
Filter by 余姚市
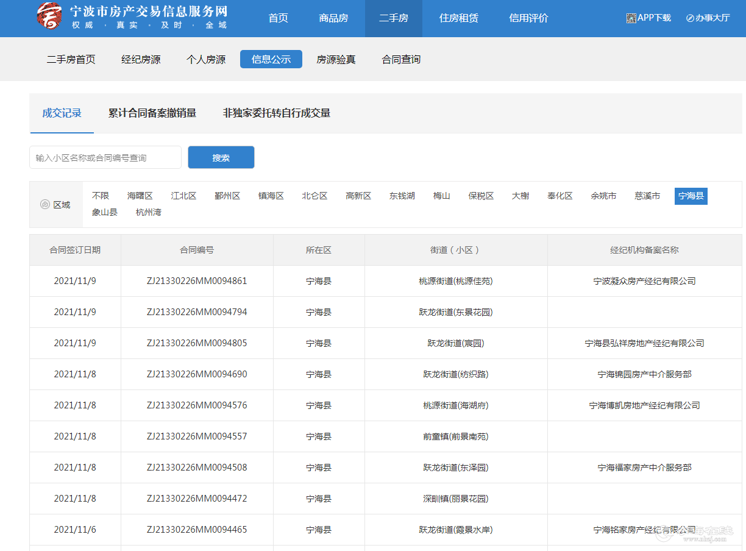point(603,196)
